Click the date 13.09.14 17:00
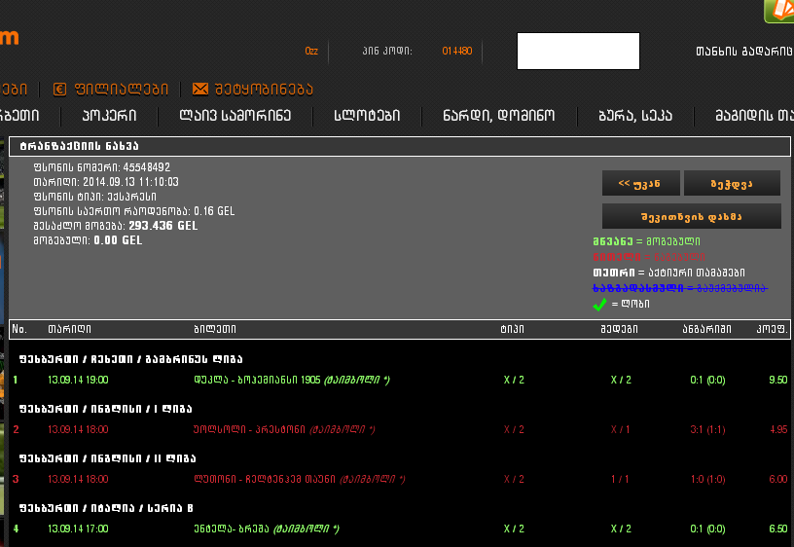 click(78, 529)
